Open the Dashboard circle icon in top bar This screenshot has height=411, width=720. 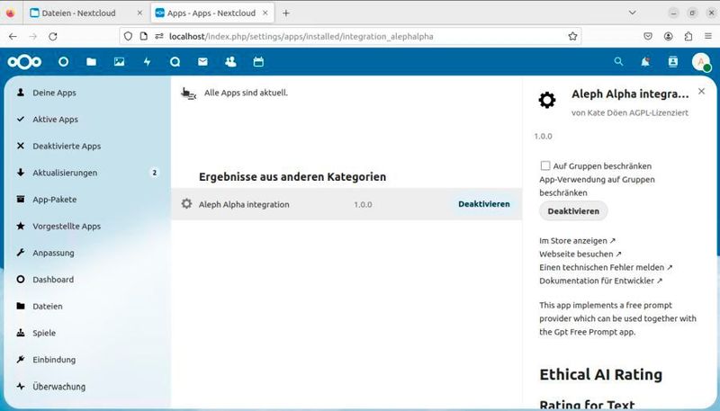63,62
